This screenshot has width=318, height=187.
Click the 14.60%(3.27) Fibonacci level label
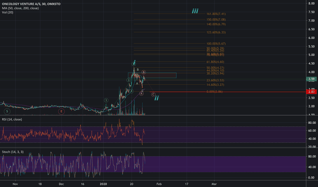[215, 85]
